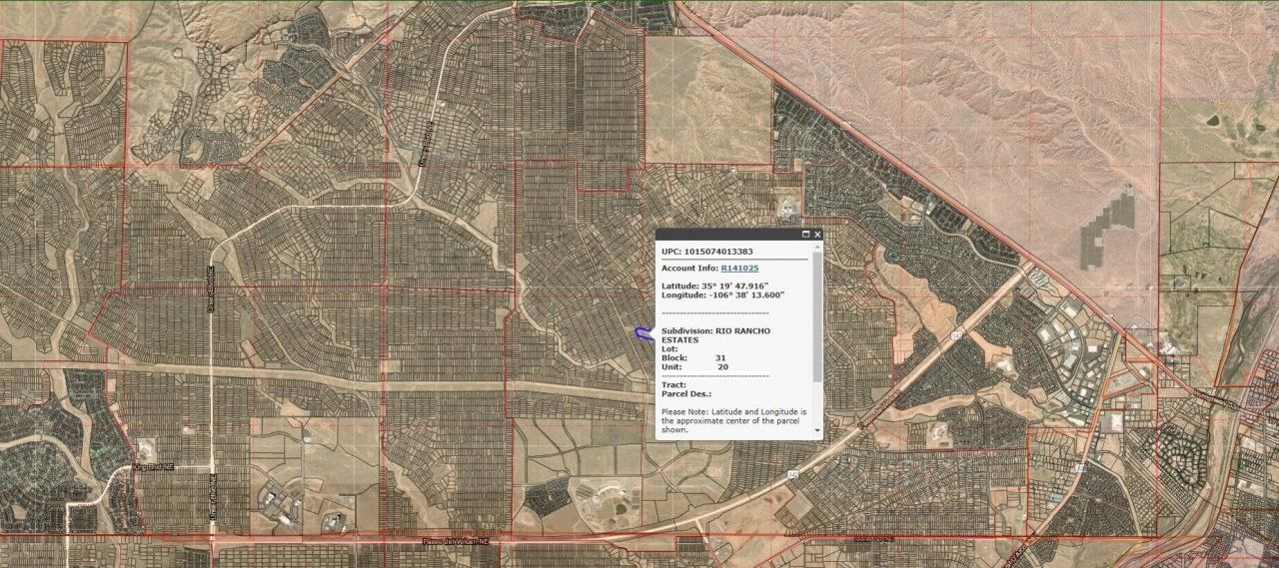Click the route 528 highway shield

1080,466
